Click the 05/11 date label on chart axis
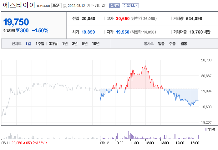Viewport: 218px width, 150px height. 6,143
